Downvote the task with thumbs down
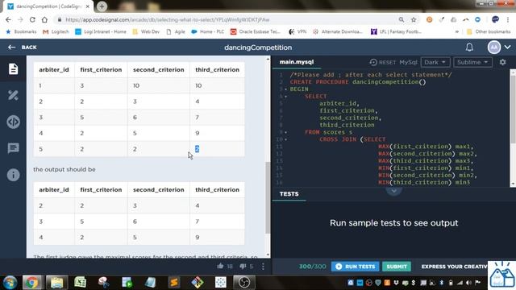Image resolution: width=516 pixels, height=290 pixels. [x=243, y=267]
